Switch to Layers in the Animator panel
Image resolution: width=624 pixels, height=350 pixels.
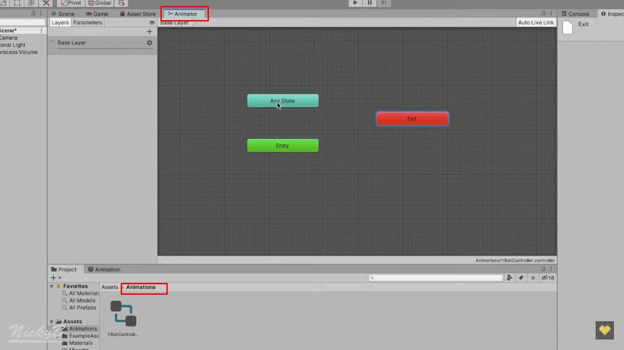click(x=60, y=22)
